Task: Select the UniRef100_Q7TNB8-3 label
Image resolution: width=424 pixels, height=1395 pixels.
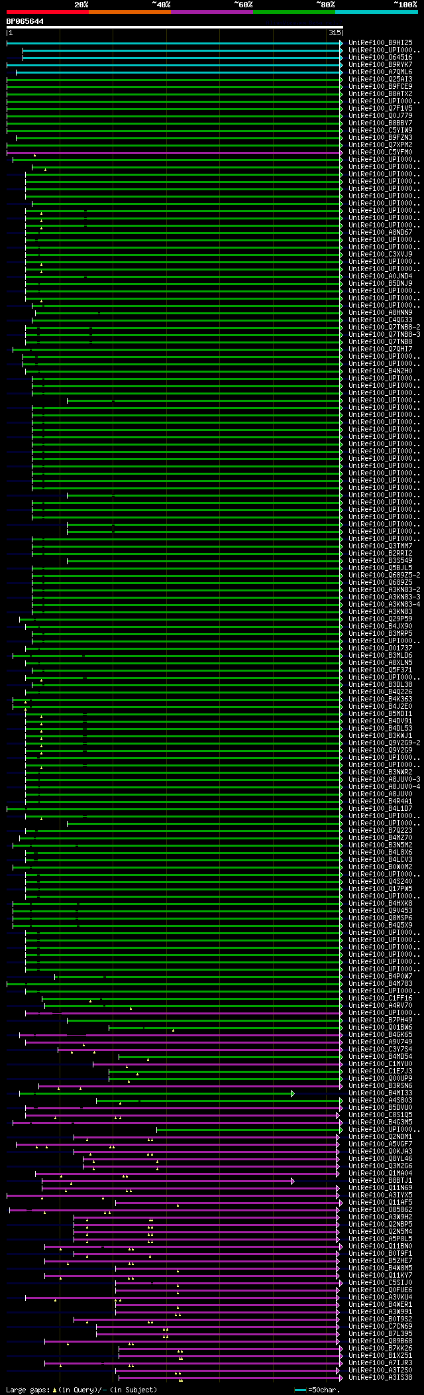Action: pos(384,335)
